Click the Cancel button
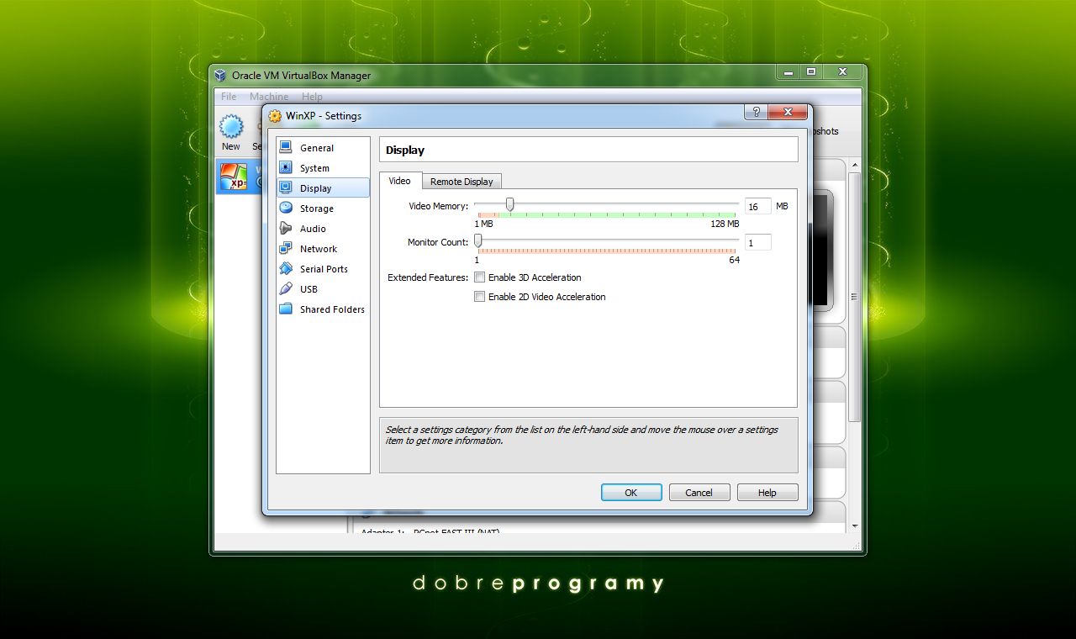The height and width of the screenshot is (639, 1076). pos(699,493)
